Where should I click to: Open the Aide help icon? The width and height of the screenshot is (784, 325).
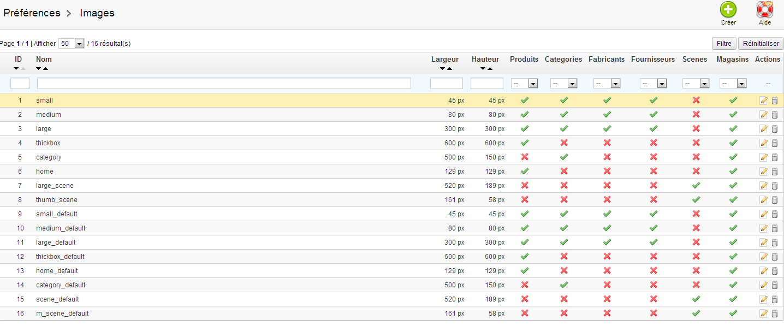click(765, 9)
